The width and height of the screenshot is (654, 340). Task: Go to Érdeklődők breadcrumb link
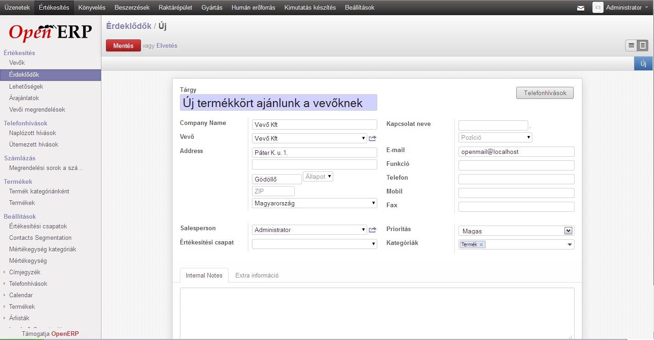[129, 26]
